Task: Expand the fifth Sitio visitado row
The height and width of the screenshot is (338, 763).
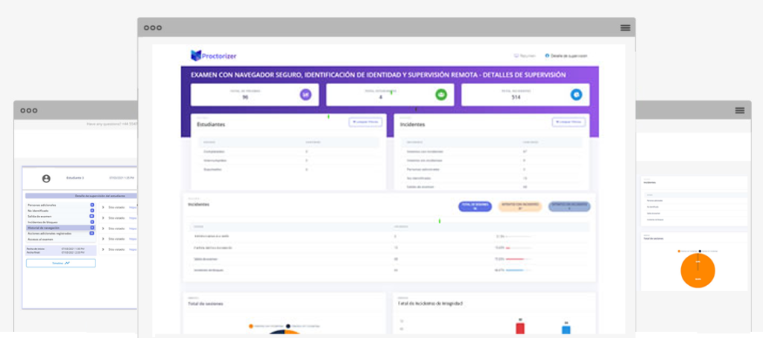Action: click(103, 249)
